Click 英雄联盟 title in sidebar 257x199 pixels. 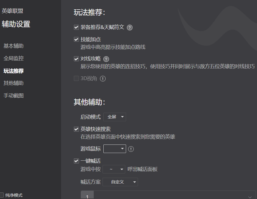pos(12,11)
